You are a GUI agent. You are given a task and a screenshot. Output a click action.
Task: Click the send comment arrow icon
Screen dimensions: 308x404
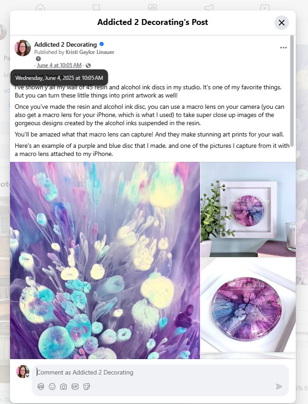click(279, 386)
